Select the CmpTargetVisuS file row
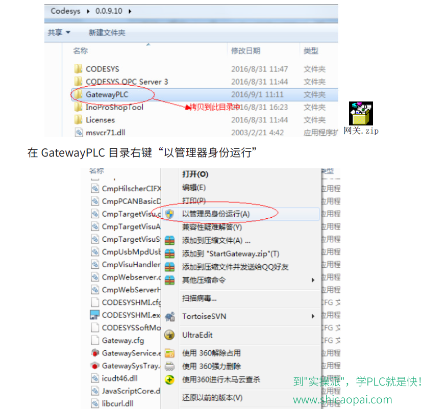This screenshot has height=409, width=423. click(126, 239)
